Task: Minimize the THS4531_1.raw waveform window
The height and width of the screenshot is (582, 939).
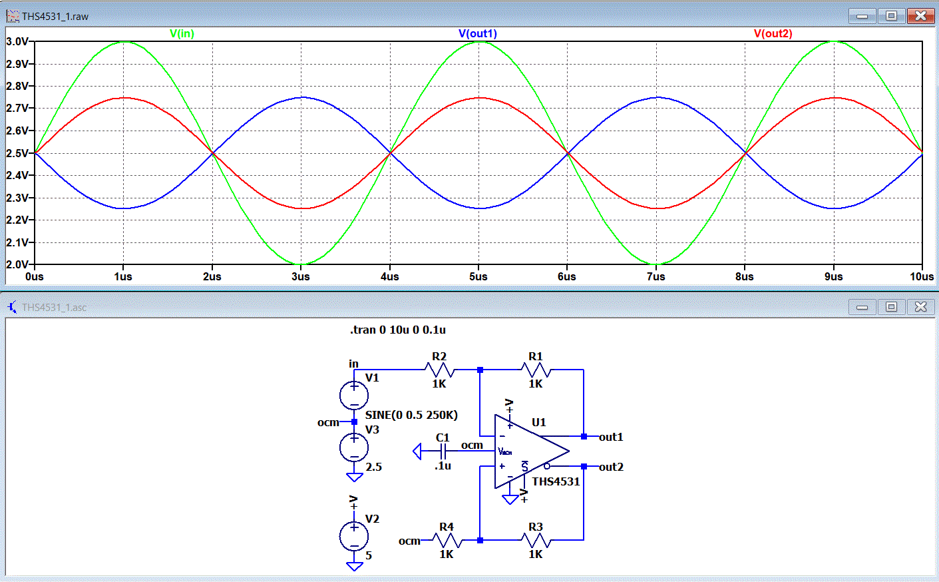Action: 862,15
